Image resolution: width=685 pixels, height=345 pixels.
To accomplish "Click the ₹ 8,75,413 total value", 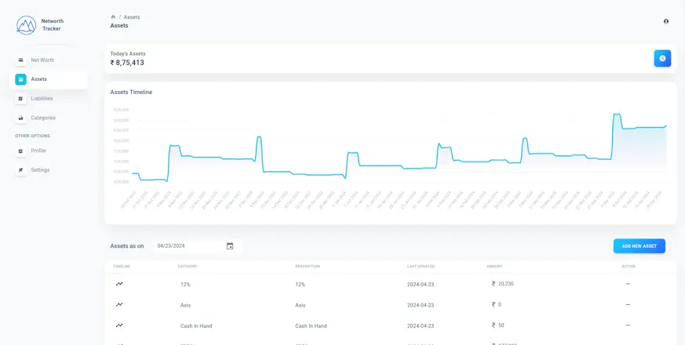I will coord(127,63).
